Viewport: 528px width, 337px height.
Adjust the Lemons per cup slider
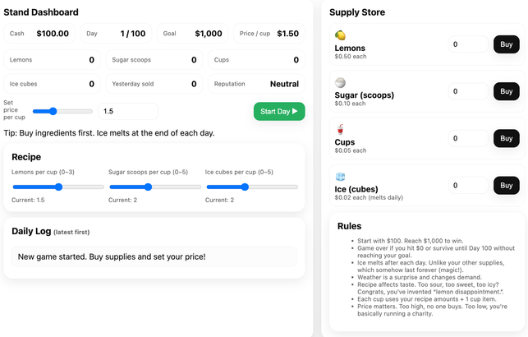[x=58, y=187]
